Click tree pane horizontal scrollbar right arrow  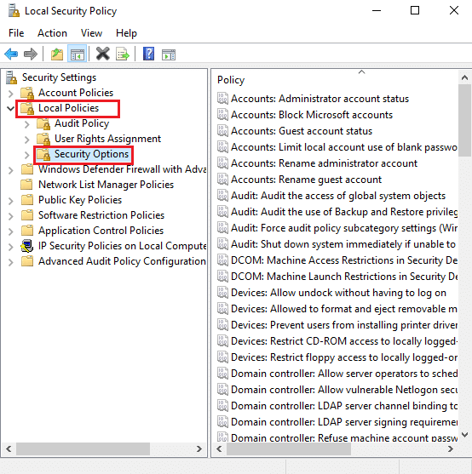(x=199, y=449)
